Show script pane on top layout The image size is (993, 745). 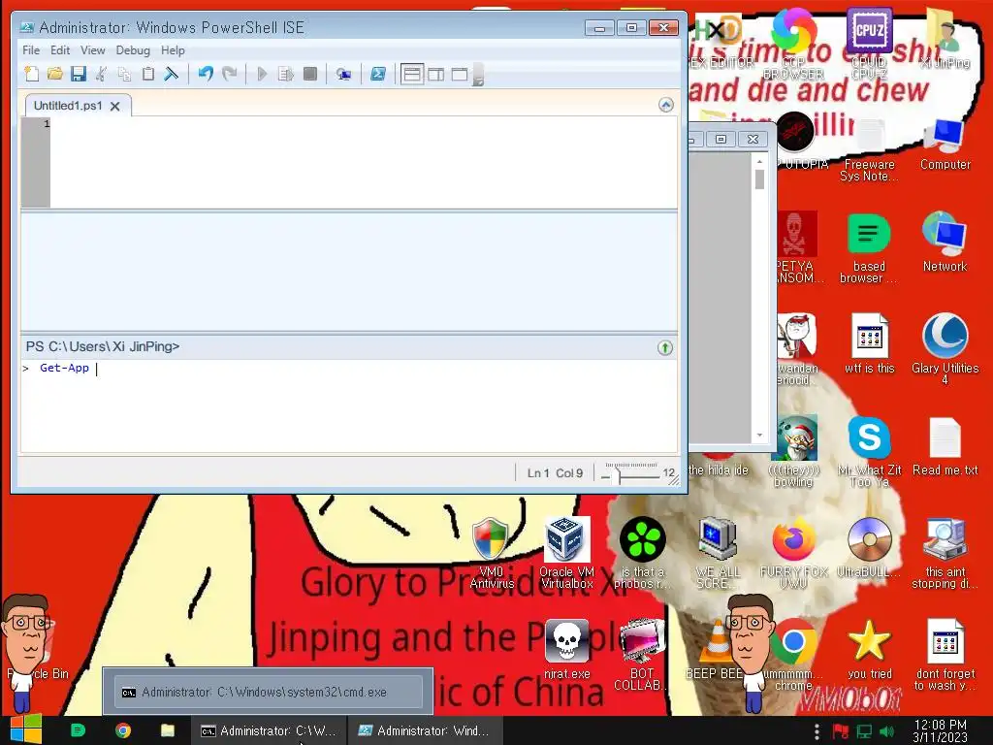coord(411,74)
